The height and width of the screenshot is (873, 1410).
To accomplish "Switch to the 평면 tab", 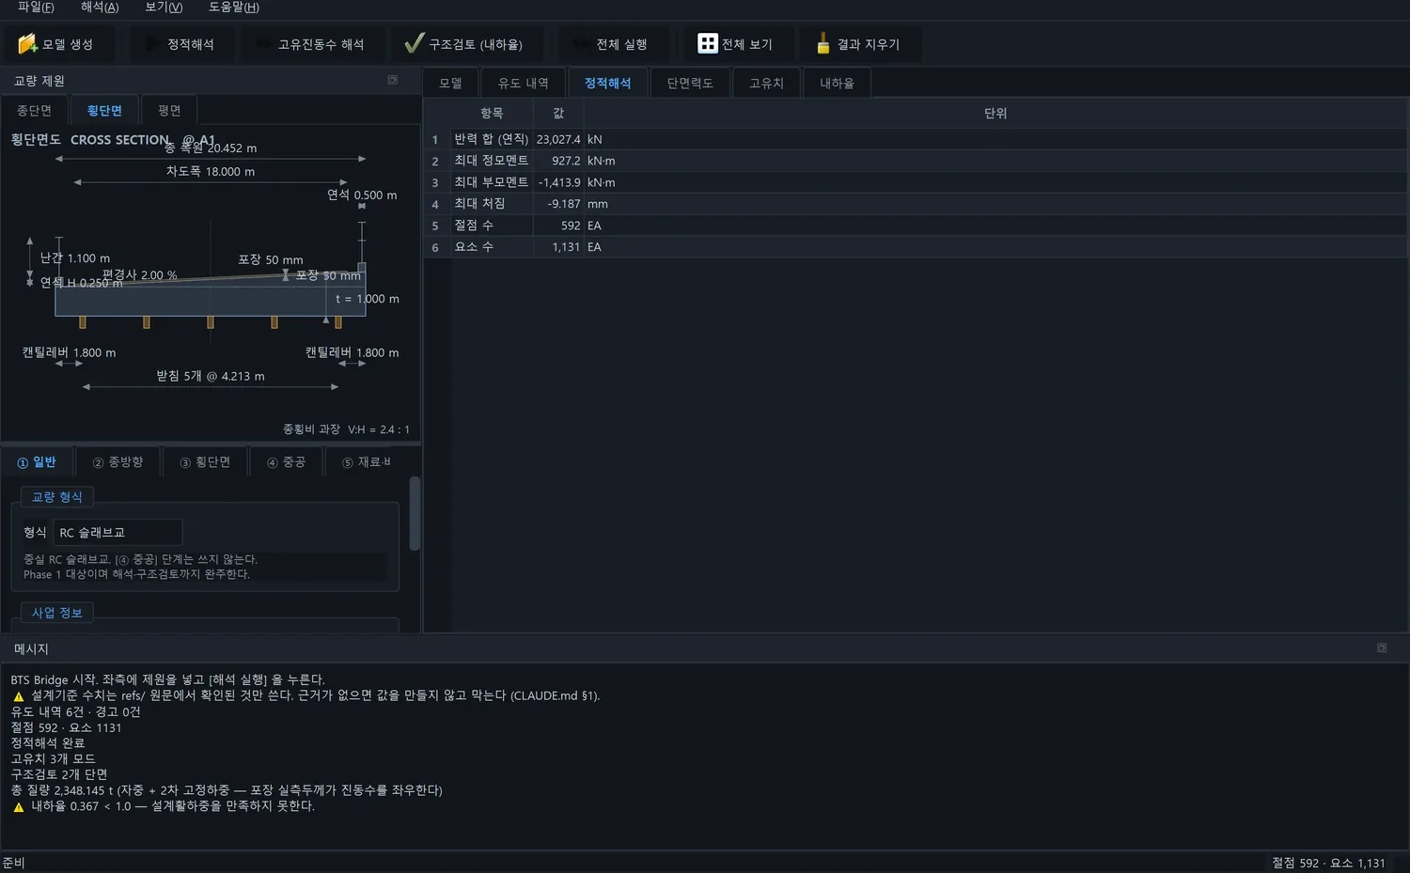I will pos(169,110).
